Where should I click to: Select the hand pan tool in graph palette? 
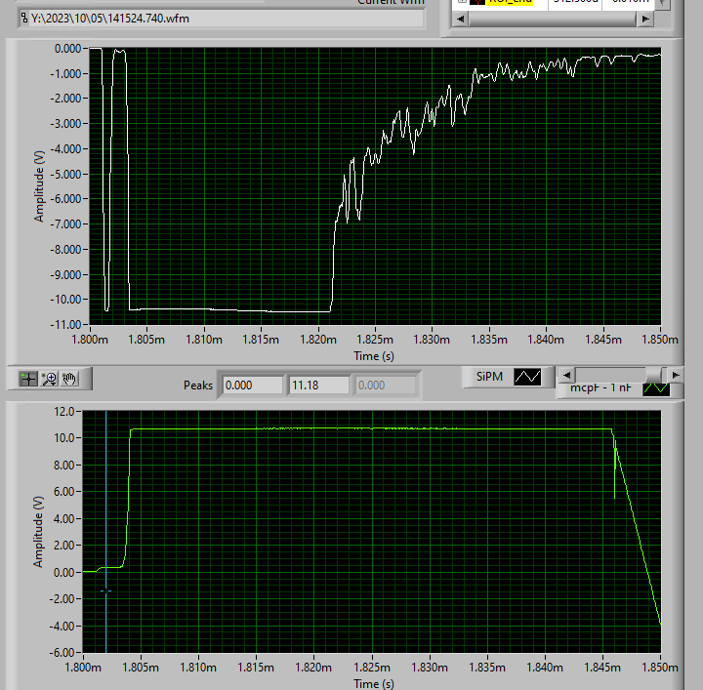[x=69, y=379]
